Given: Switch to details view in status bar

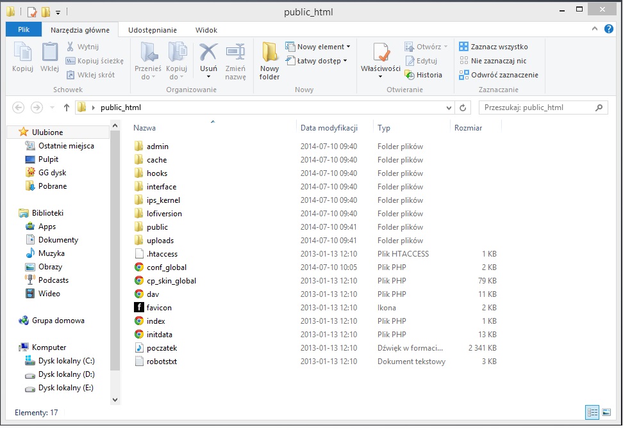Looking at the screenshot, I should click(x=591, y=413).
